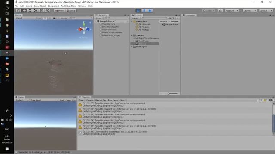Screen dimensions: 275x154
Task: Open the scene effects dropdown arrow
Action: 57,18
